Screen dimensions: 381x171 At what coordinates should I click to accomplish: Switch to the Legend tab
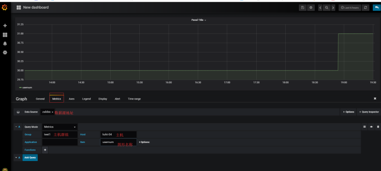(x=87, y=99)
